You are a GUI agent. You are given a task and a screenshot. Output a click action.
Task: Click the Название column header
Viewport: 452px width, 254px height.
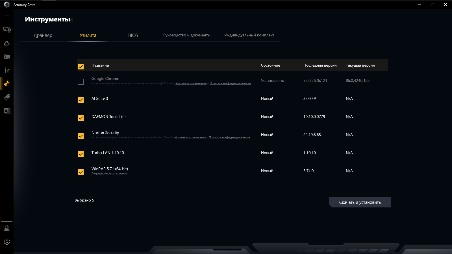pos(100,65)
